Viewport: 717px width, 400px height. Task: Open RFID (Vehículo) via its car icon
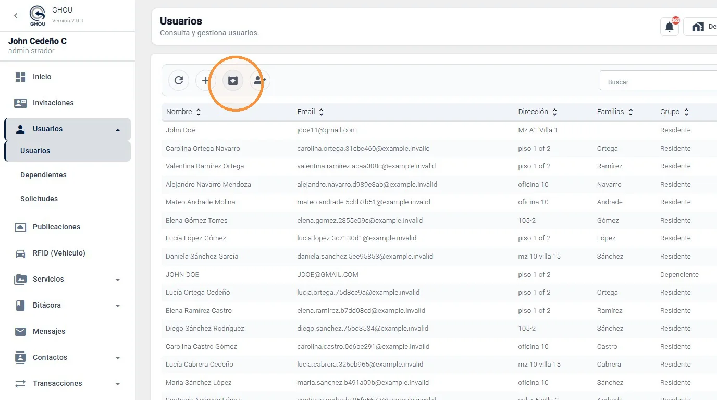20,253
